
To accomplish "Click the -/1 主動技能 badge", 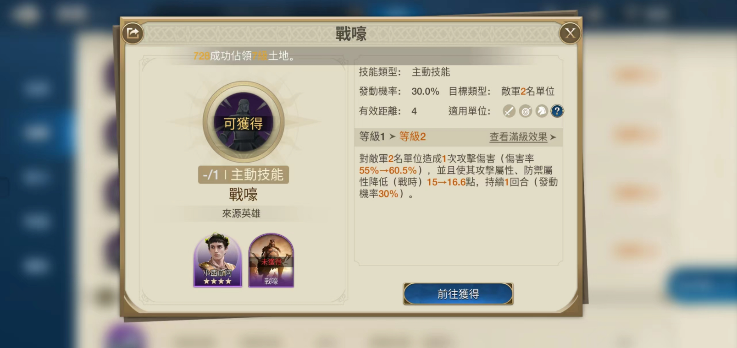I will pos(244,174).
